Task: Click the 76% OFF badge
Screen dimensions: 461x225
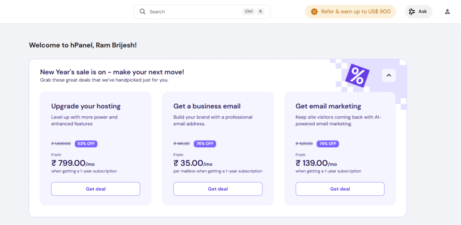Action: 205,144
